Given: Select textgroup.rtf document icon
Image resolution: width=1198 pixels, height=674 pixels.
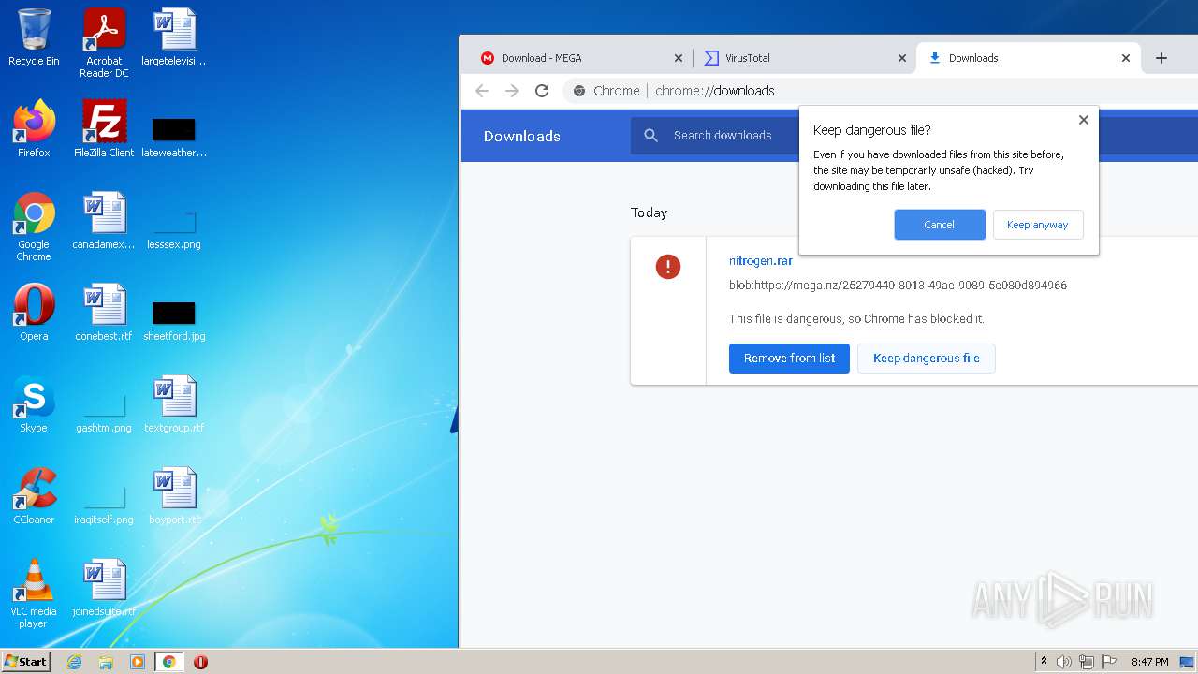Looking at the screenshot, I should [x=174, y=404].
